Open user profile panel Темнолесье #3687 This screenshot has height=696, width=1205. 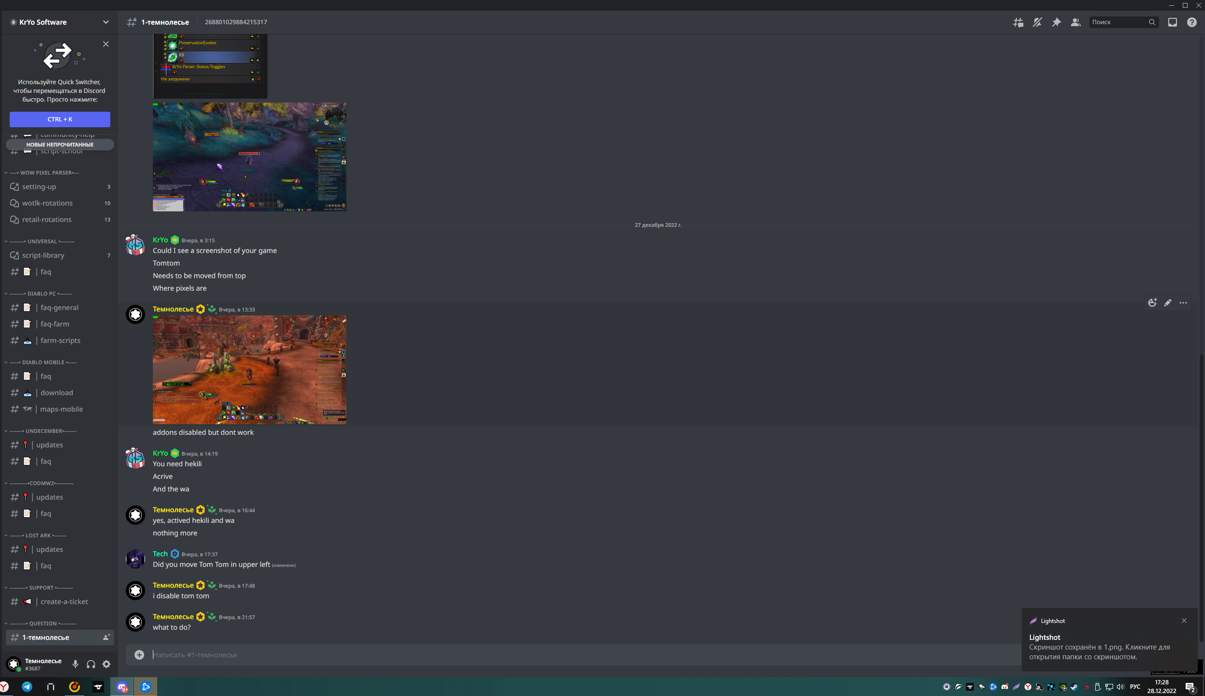point(36,664)
